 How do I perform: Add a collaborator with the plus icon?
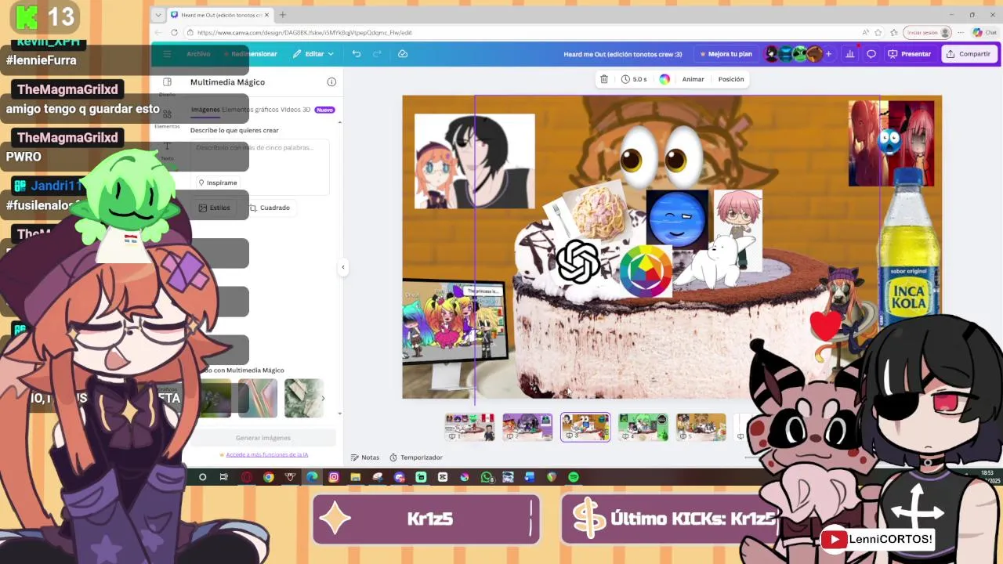(828, 54)
